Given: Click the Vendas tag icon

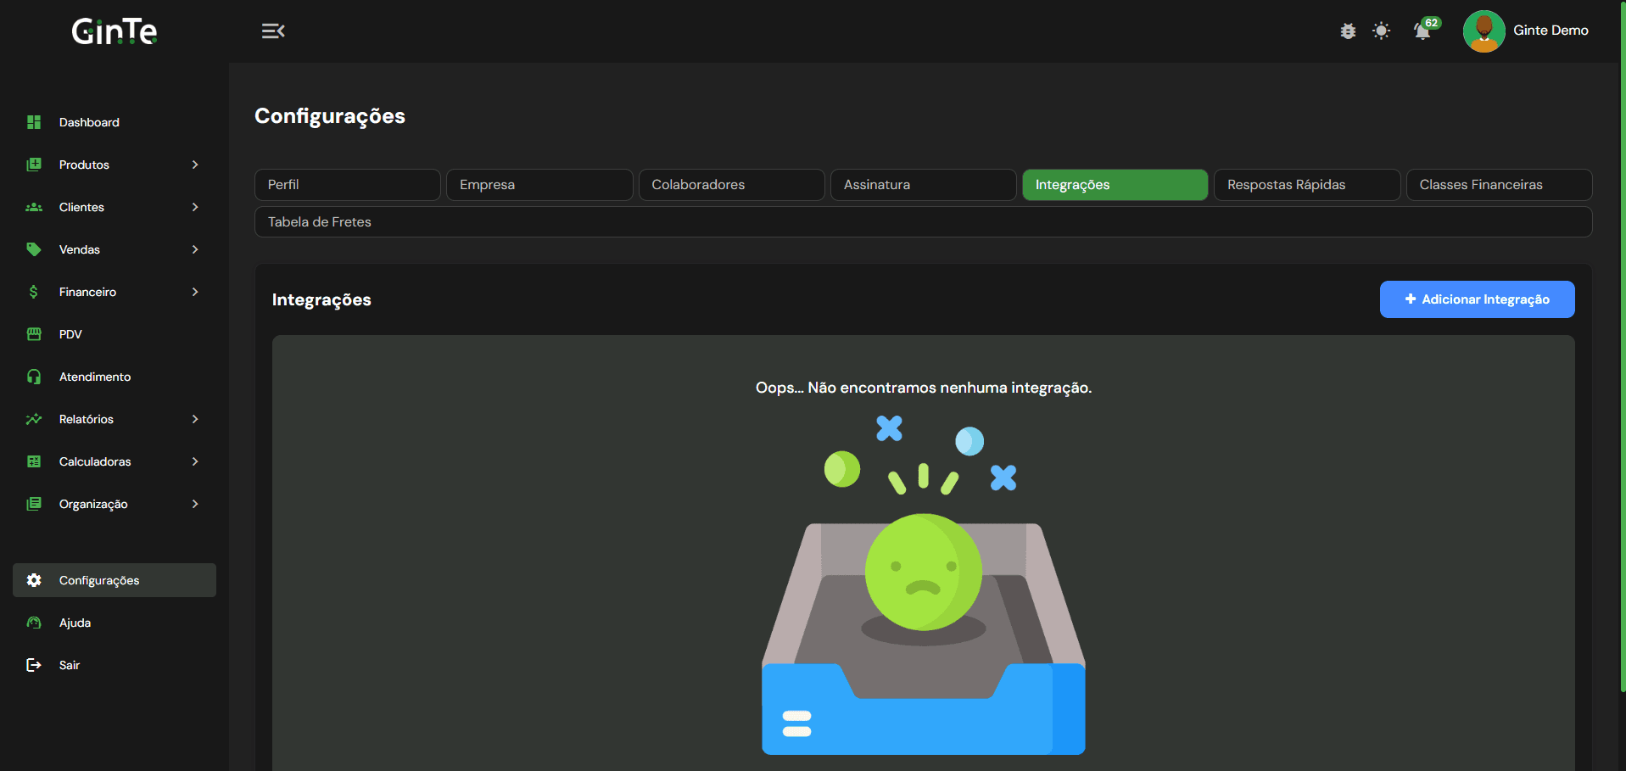Looking at the screenshot, I should [x=34, y=249].
